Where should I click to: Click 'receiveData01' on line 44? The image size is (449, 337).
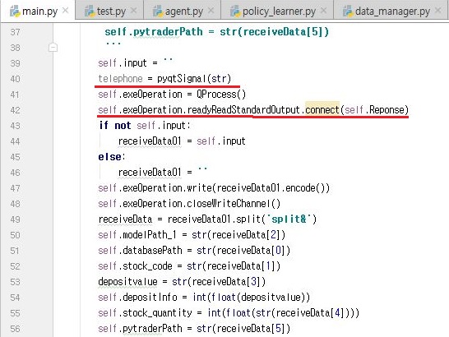(150, 141)
